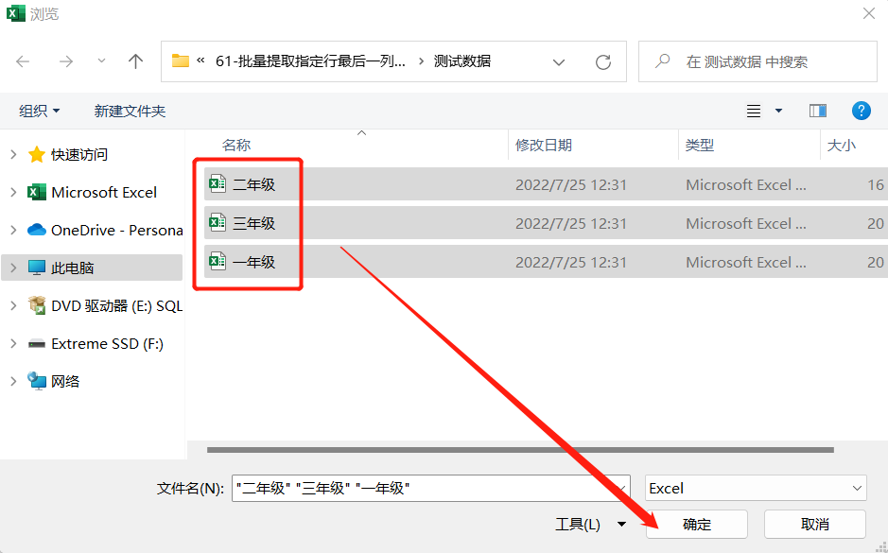The image size is (888, 553).
Task: Click the folder icon in address bar
Action: tap(180, 60)
